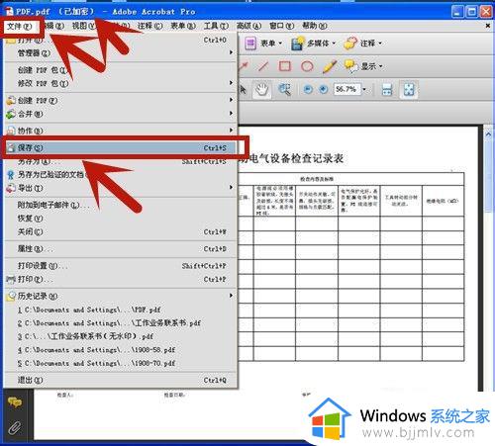Choose 创建 PDF 包 menu entry

pos(120,70)
